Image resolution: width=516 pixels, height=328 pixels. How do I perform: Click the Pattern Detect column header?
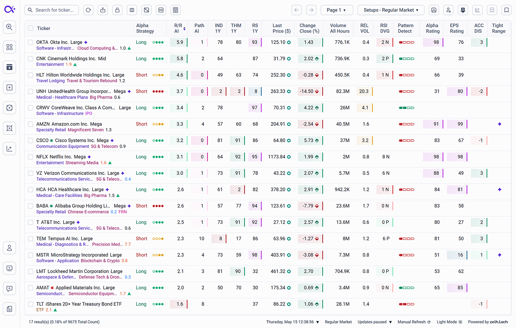(x=406, y=28)
